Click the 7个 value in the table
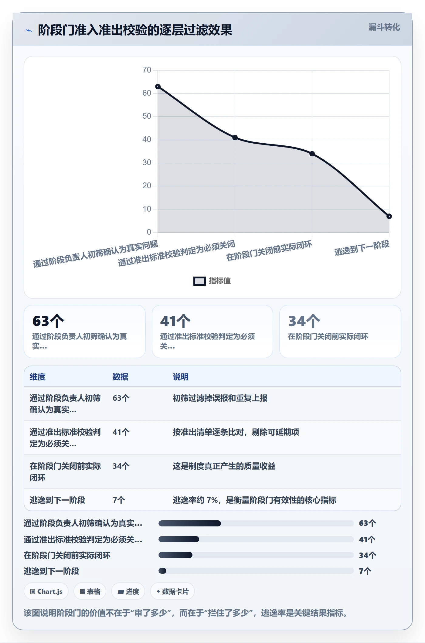Screen dimensions: 425x643 pyautogui.click(x=119, y=500)
